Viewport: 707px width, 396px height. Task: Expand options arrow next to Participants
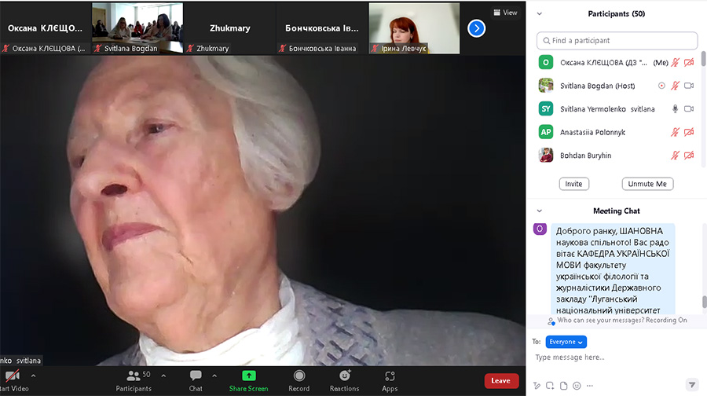[163, 376]
